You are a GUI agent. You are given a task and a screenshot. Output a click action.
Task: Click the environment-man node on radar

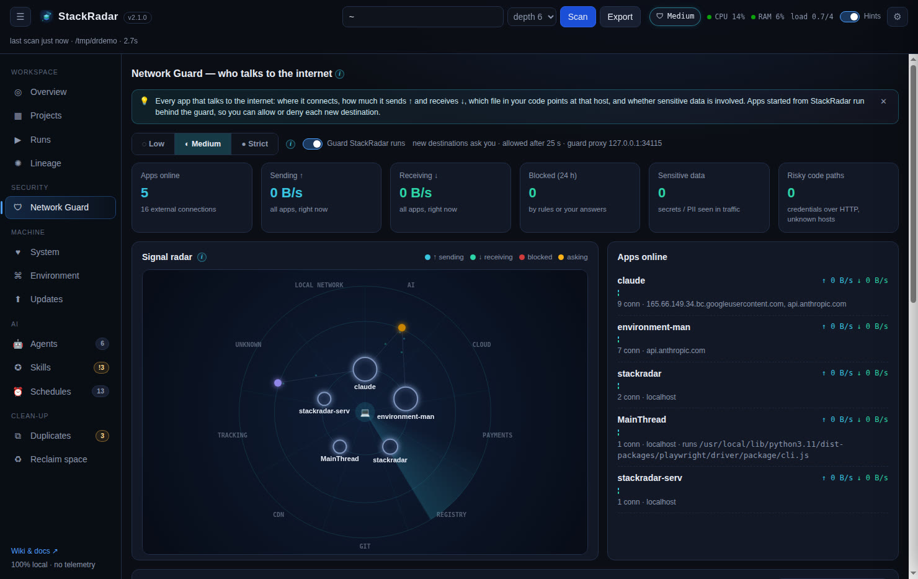tap(406, 399)
